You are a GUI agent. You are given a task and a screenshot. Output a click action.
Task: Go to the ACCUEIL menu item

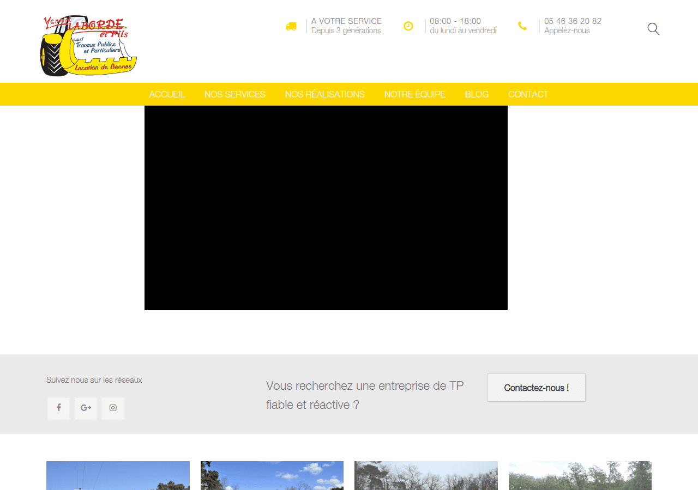point(167,94)
